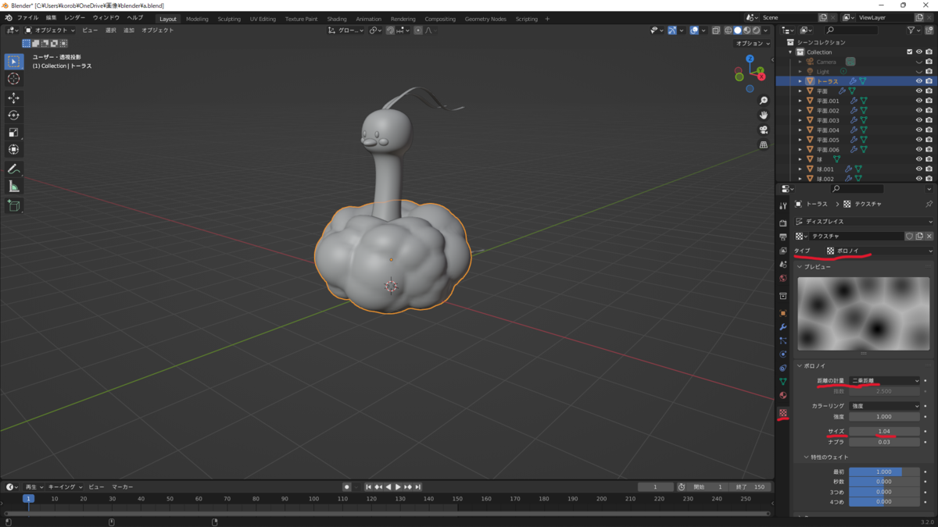
Task: Click the ナブラ 0.03 field
Action: click(884, 442)
